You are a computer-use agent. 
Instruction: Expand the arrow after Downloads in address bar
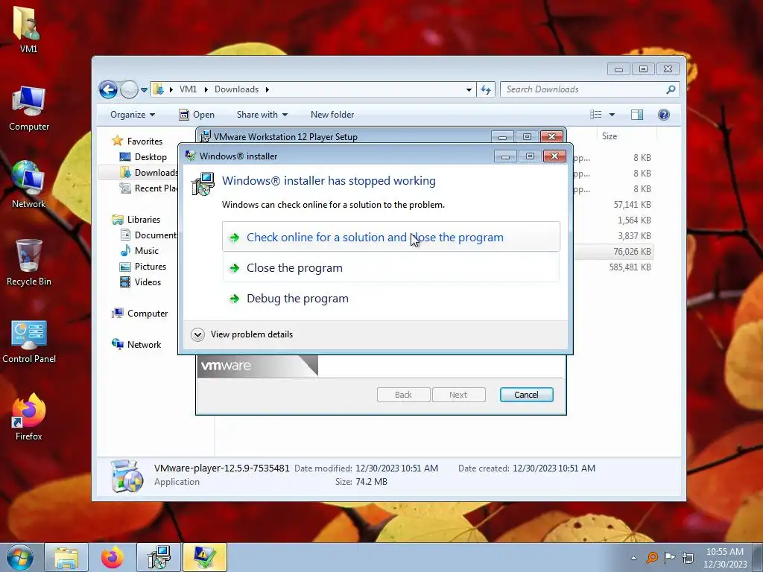click(x=267, y=89)
